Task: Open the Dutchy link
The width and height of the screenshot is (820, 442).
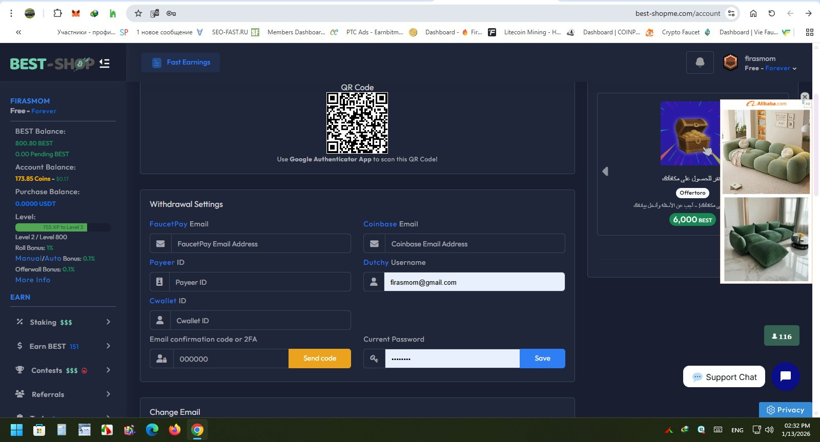Action: pyautogui.click(x=376, y=262)
